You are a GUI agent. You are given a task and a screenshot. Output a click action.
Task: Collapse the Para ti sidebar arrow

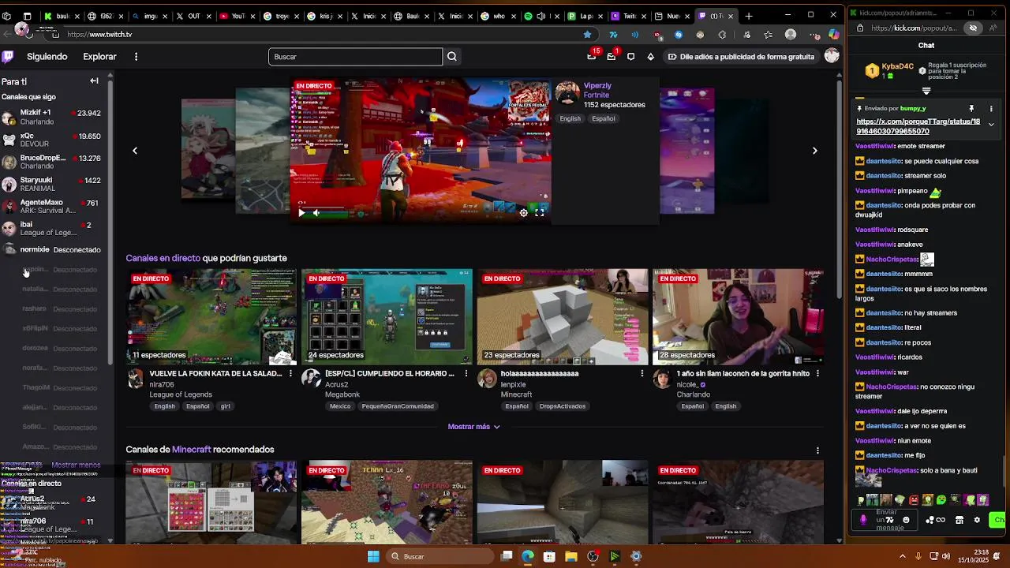tap(94, 81)
